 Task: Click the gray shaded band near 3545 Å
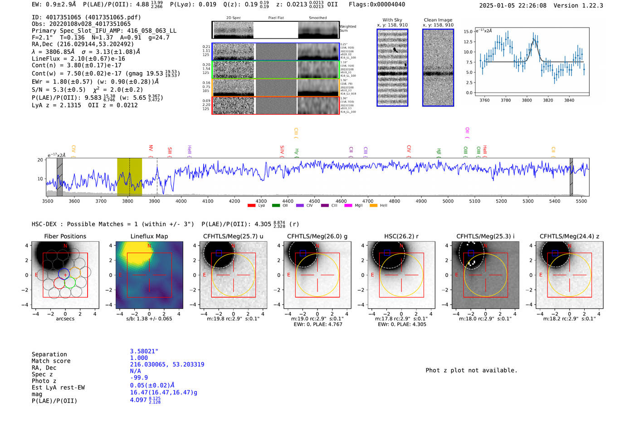point(59,177)
